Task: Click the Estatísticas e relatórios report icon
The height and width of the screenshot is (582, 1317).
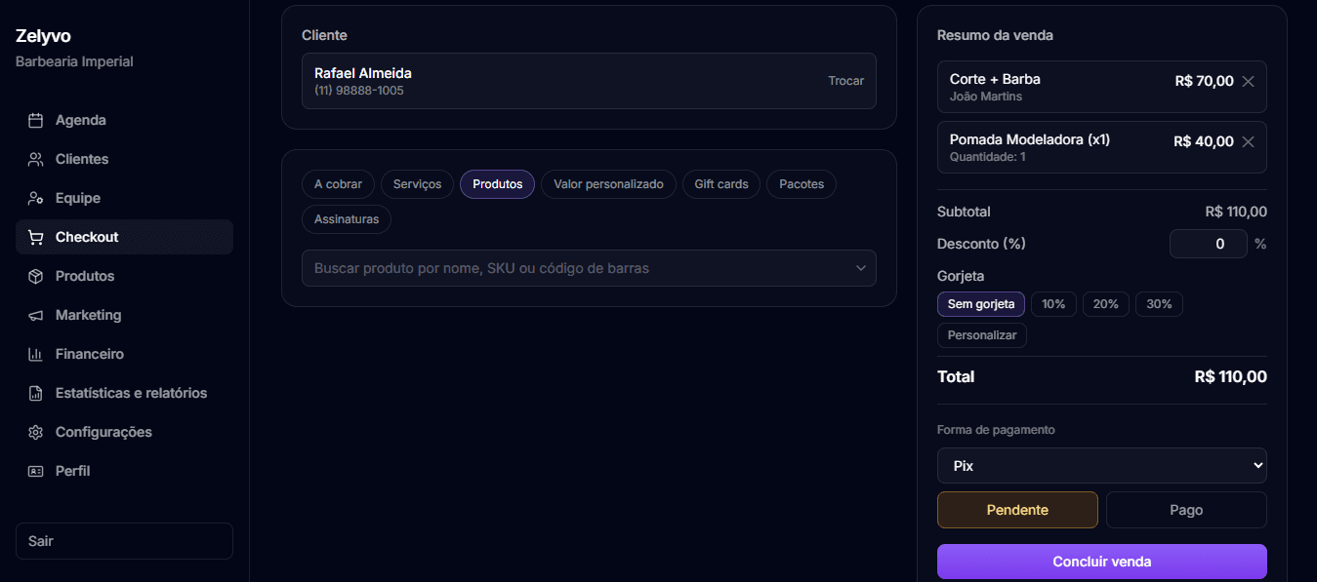Action: 36,394
